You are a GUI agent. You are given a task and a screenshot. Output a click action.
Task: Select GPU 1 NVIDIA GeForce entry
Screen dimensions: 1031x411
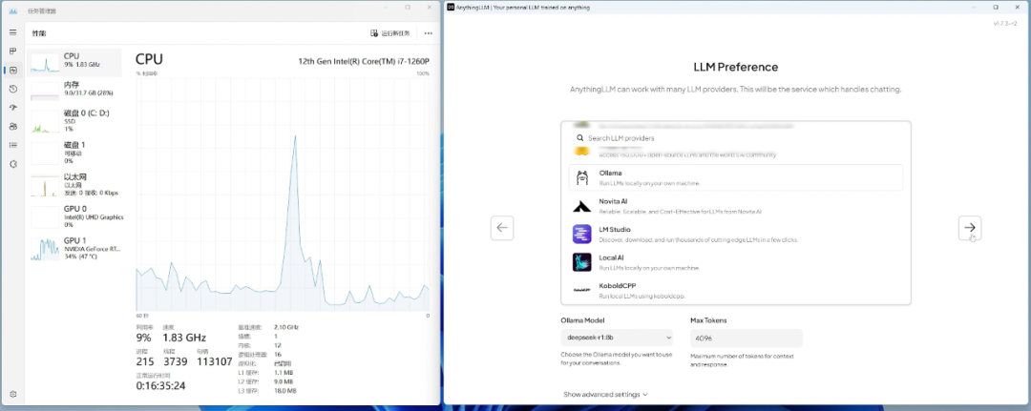[x=74, y=248]
